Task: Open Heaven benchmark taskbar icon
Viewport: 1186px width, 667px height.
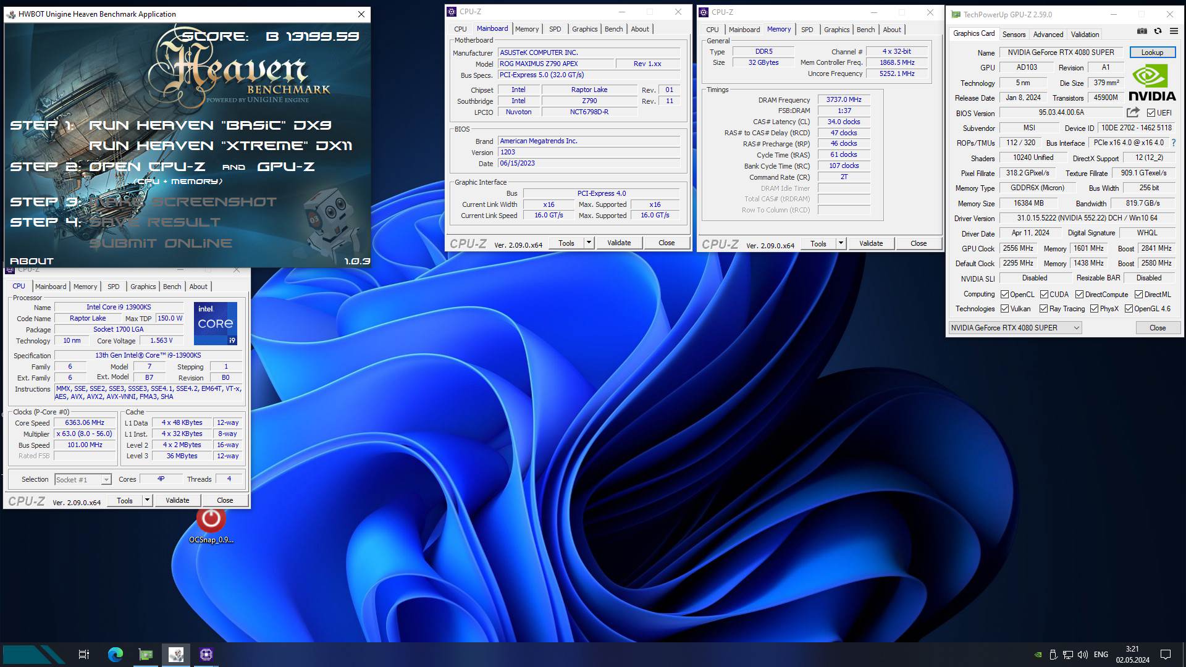Action: pyautogui.click(x=176, y=654)
